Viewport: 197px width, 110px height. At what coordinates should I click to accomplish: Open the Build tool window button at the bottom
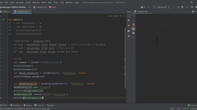click(x=50, y=105)
